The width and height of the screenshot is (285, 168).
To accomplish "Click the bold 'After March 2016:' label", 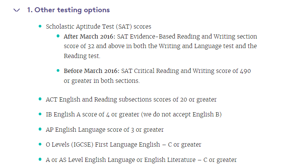I will [x=86, y=37].
